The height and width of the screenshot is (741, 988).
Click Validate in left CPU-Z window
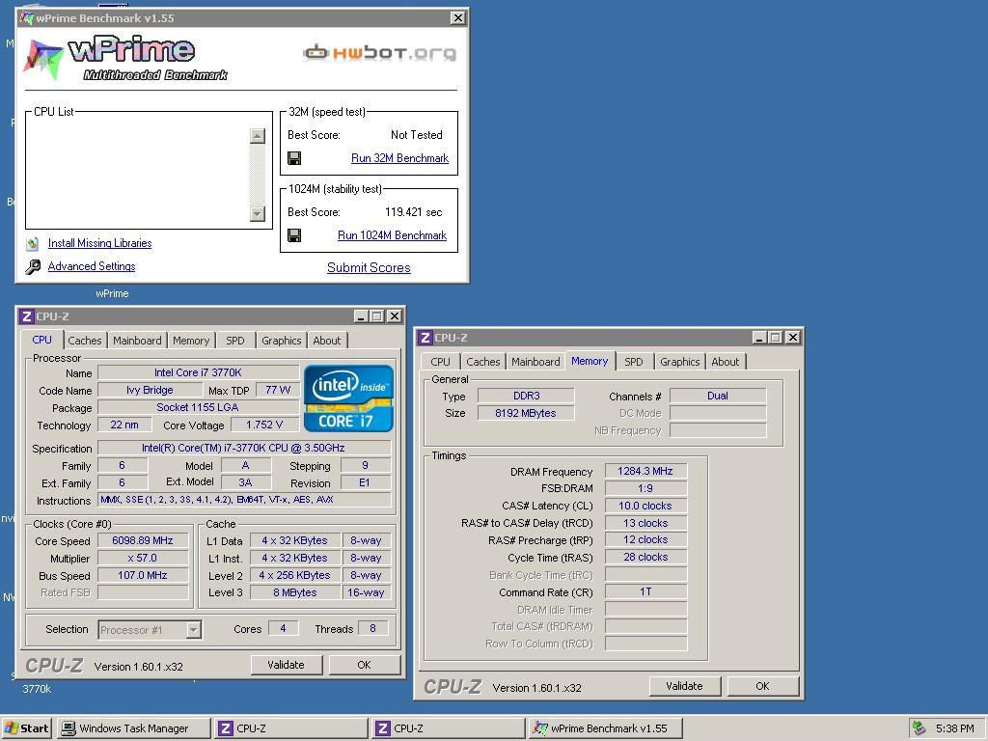286,665
